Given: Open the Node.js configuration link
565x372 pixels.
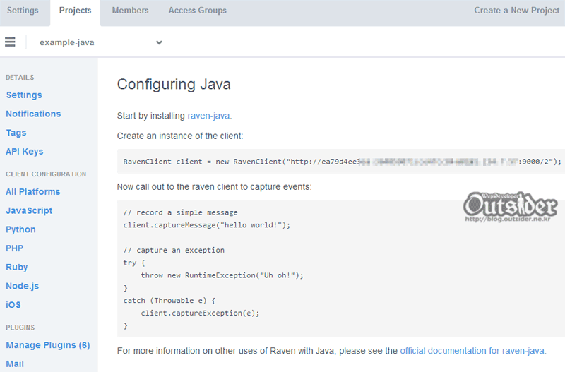Looking at the screenshot, I should (22, 286).
